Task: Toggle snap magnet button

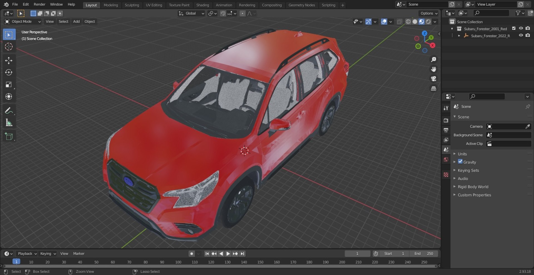Action: point(223,13)
